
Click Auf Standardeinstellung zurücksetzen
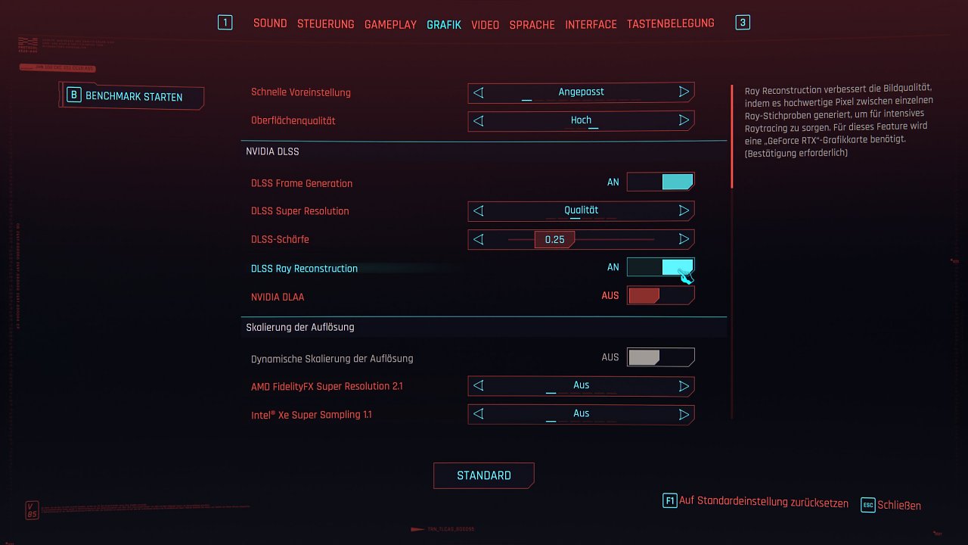coord(764,502)
